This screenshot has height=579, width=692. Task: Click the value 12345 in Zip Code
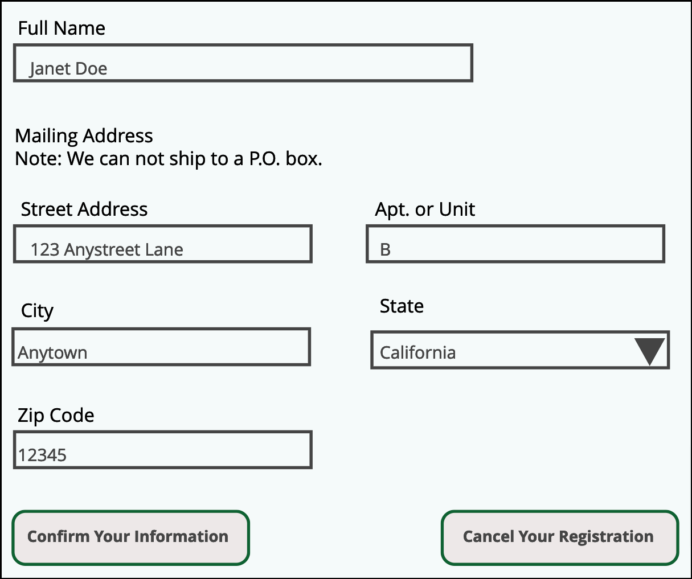(x=42, y=454)
